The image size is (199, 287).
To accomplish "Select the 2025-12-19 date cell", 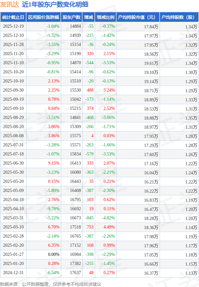I will (x=13, y=26).
